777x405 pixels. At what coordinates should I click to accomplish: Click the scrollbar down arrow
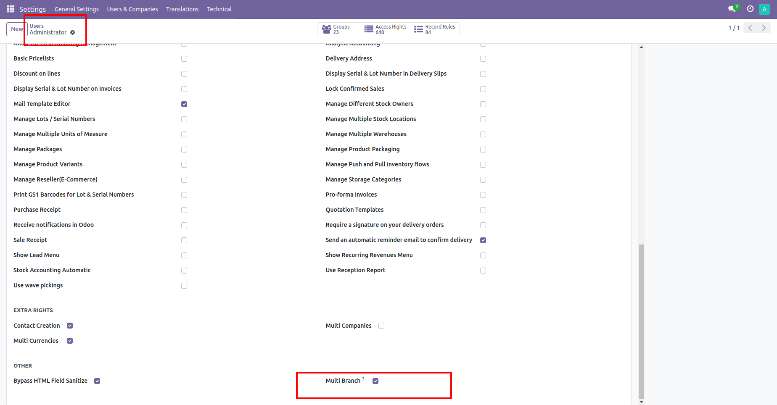[641, 401]
